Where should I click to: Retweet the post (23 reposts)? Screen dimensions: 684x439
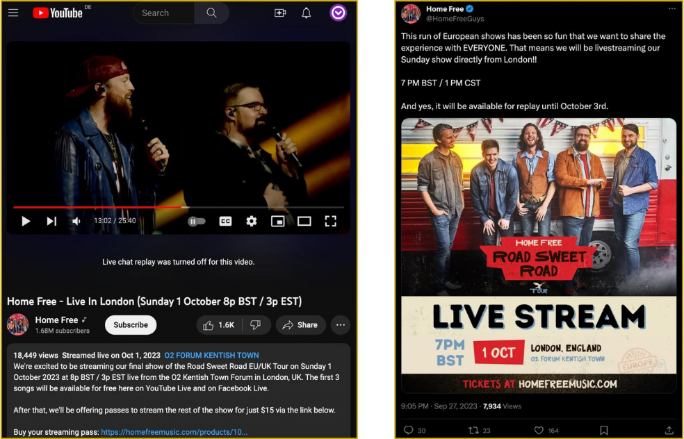tap(479, 430)
